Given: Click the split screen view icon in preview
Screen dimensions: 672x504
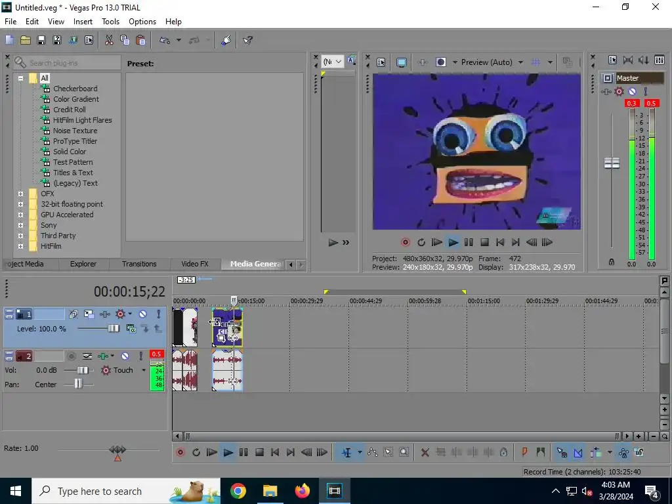Looking at the screenshot, I should coord(440,62).
